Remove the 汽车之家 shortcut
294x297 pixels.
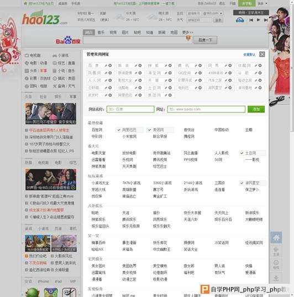coord(230,80)
